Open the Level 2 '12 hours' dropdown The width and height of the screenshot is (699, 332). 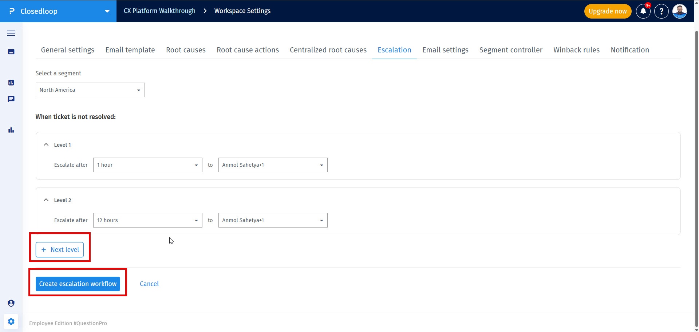147,220
